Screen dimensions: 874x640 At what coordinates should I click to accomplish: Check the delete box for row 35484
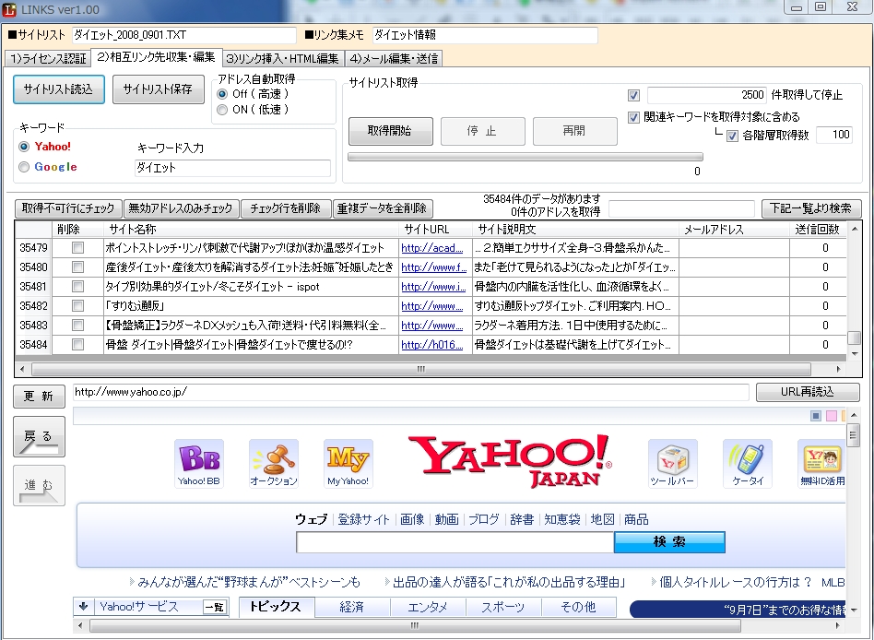(x=78, y=345)
